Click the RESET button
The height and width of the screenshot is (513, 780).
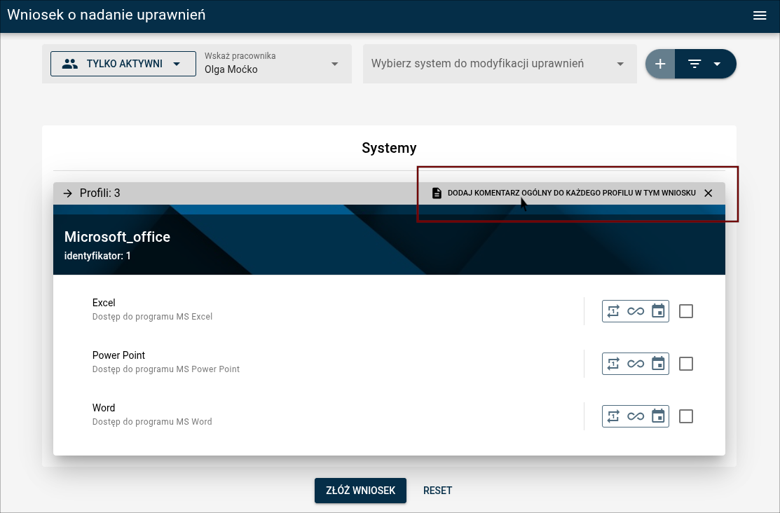(437, 491)
